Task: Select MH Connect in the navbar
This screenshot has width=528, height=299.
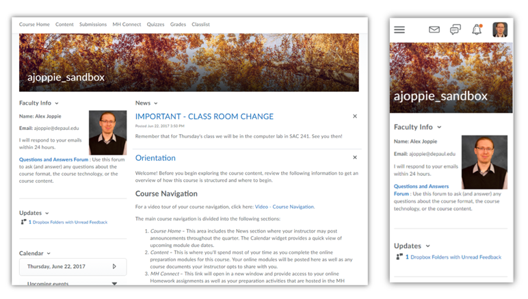Action: 127,25
